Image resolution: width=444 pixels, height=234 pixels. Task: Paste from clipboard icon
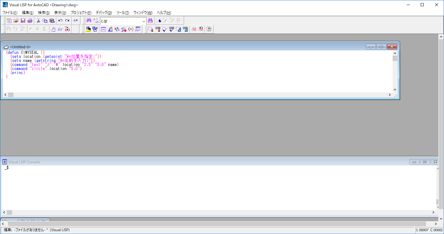52,21
